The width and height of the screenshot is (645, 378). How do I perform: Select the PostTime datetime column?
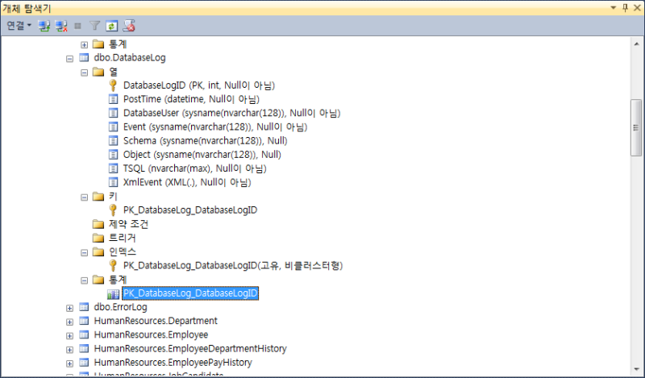click(191, 99)
